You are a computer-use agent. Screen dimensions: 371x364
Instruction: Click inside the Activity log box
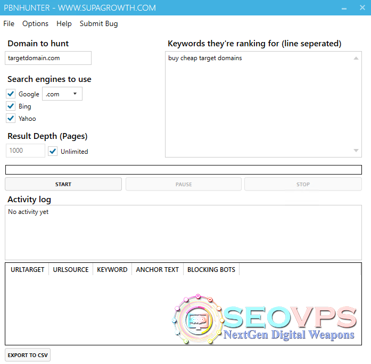coord(183,233)
